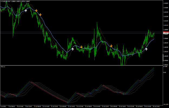Click indicator scale value 0.00

pyautogui.click(x=165, y=72)
